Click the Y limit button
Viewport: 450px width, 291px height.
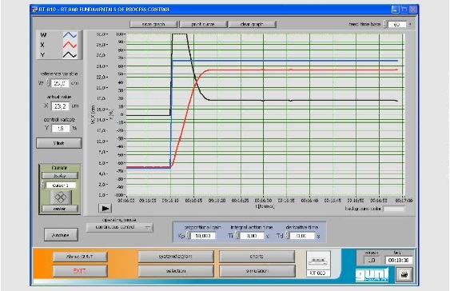point(59,143)
